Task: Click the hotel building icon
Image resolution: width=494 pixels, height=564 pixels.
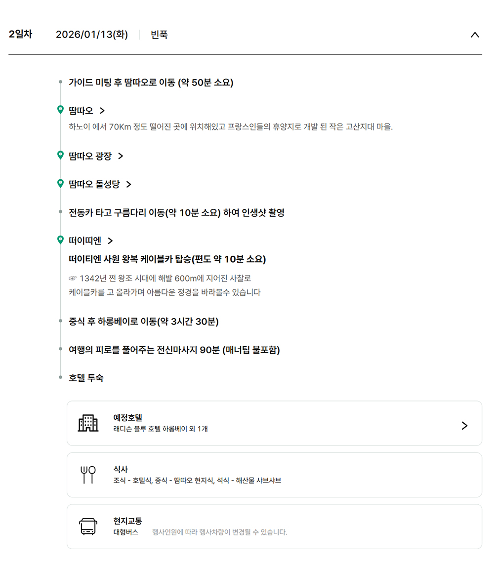Action: click(88, 423)
